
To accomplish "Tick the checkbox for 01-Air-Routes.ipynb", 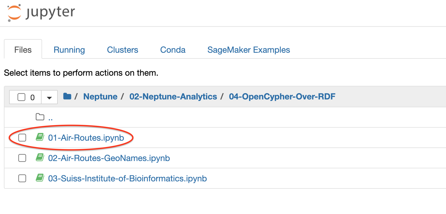I will tap(22, 138).
